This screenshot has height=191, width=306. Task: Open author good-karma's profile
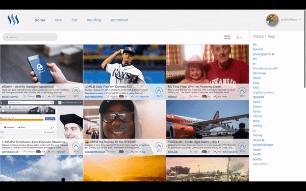click(10, 97)
